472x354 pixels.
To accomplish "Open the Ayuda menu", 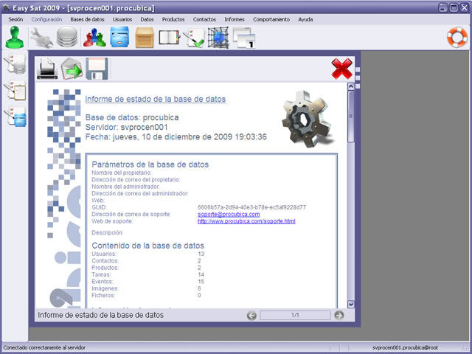I will tap(305, 19).
